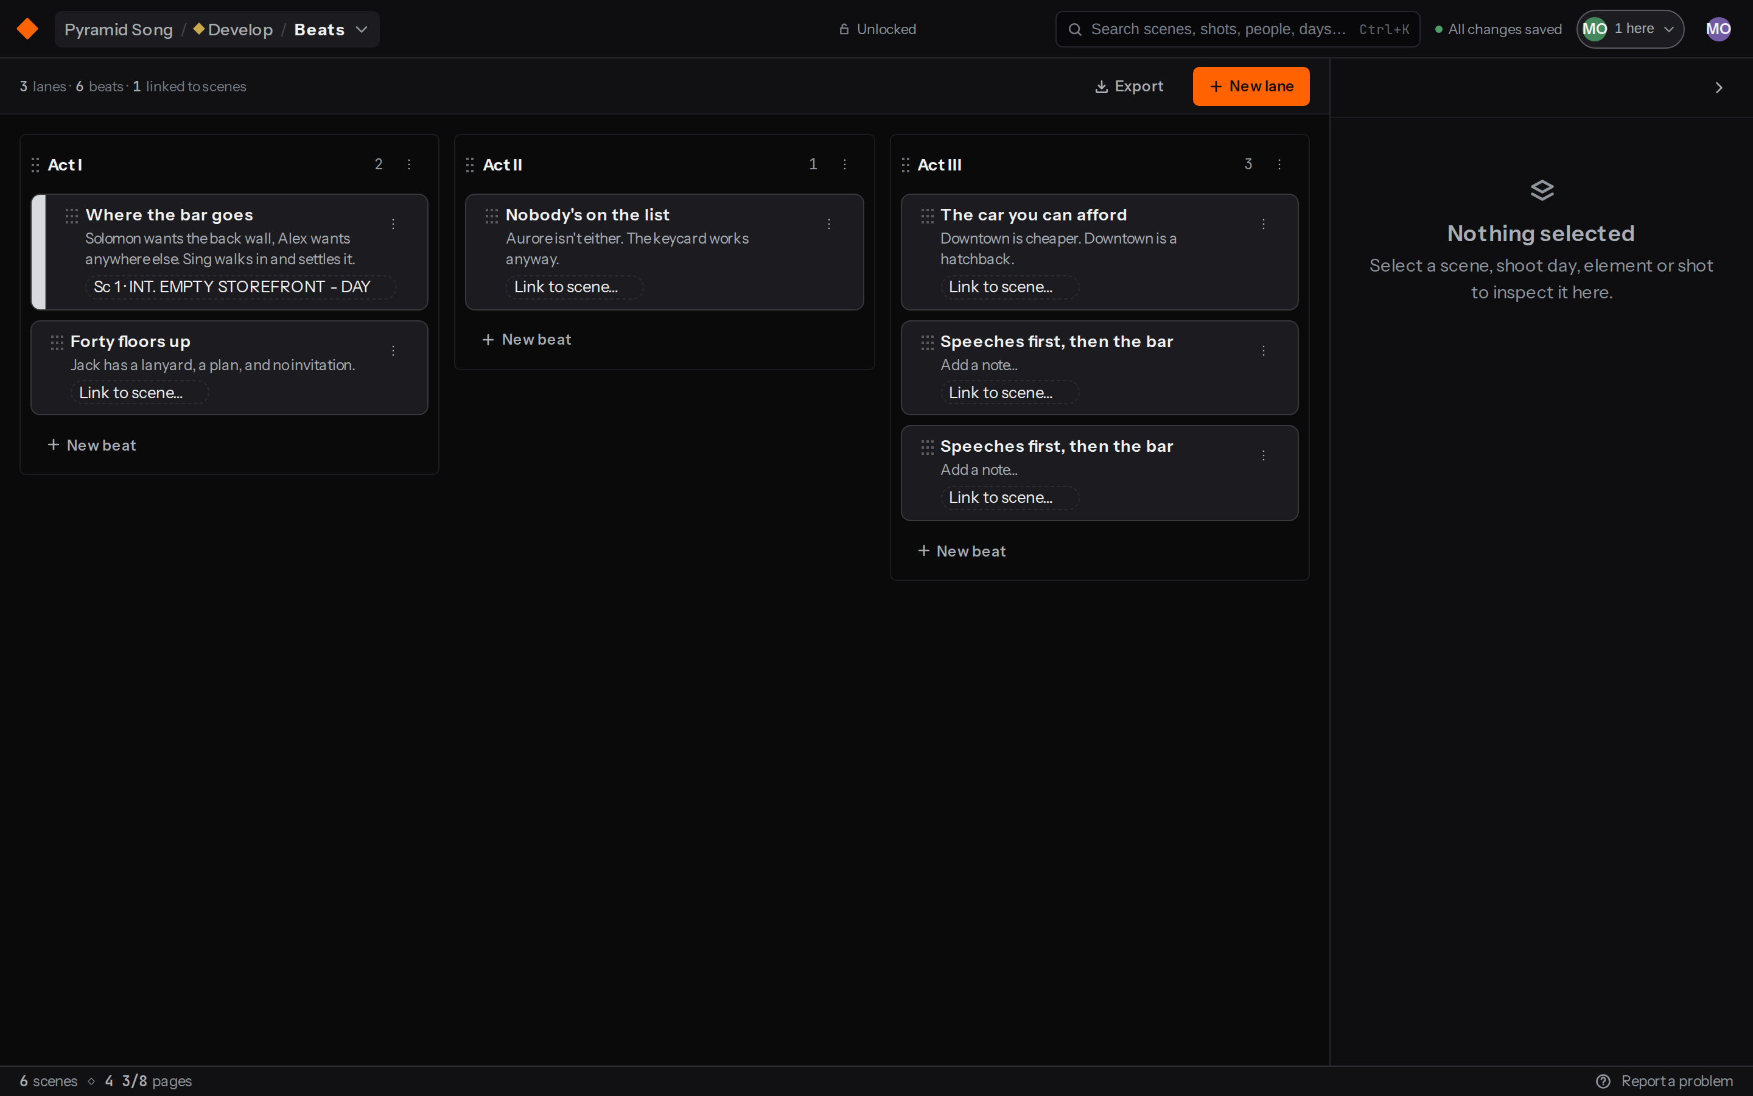Toggle the Unlocked lock status
1753x1096 pixels.
(x=877, y=29)
